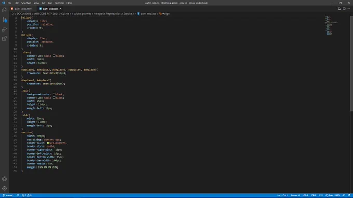Viewport: 353px width, 198px height.
Task: Close the part1-exo2.css tab
Action: click(x=61, y=9)
